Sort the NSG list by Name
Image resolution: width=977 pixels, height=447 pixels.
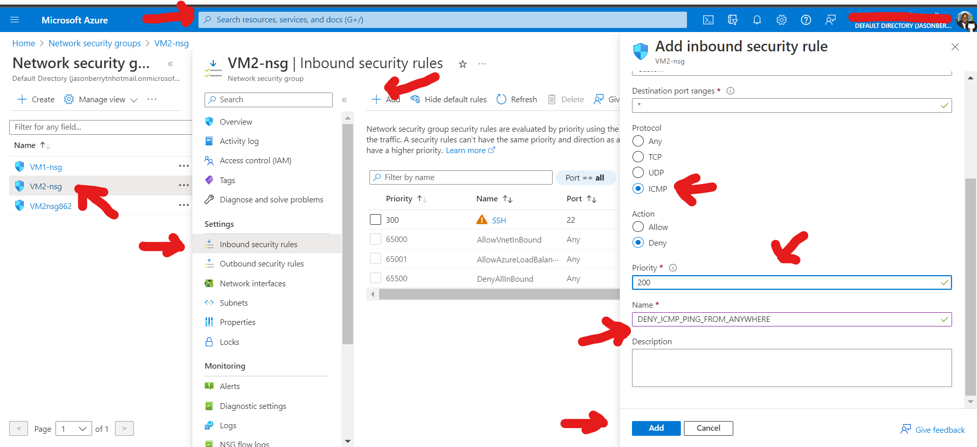tap(32, 145)
